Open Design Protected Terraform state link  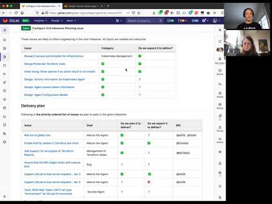tap(45, 64)
